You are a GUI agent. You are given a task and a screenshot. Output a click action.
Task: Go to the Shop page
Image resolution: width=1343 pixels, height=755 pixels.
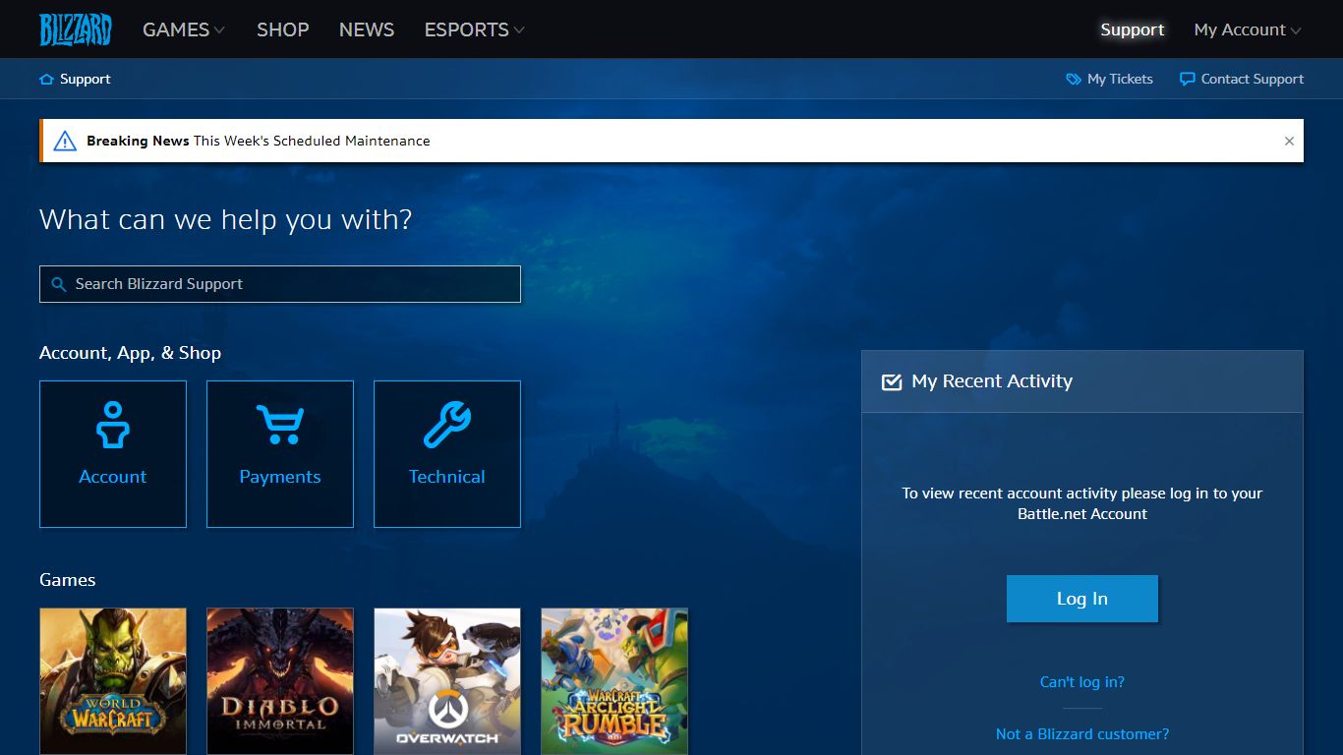(x=283, y=29)
